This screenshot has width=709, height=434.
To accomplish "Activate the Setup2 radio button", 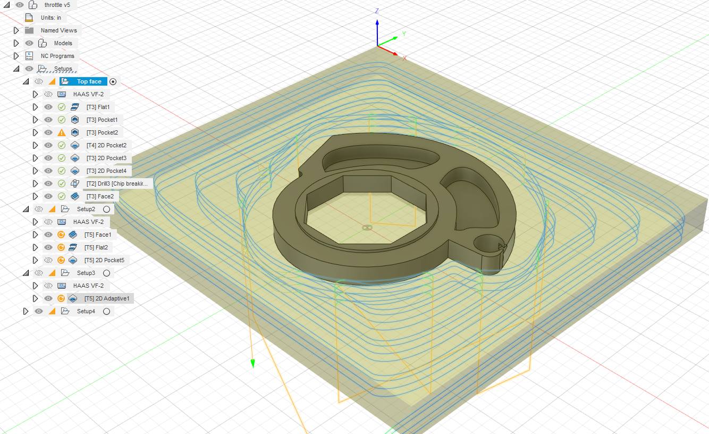I will pos(106,209).
